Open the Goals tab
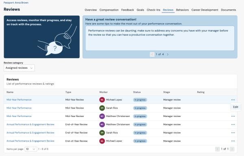The image size is (244, 156). [140, 10]
